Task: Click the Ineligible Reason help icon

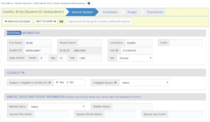Action: (x=115, y=83)
